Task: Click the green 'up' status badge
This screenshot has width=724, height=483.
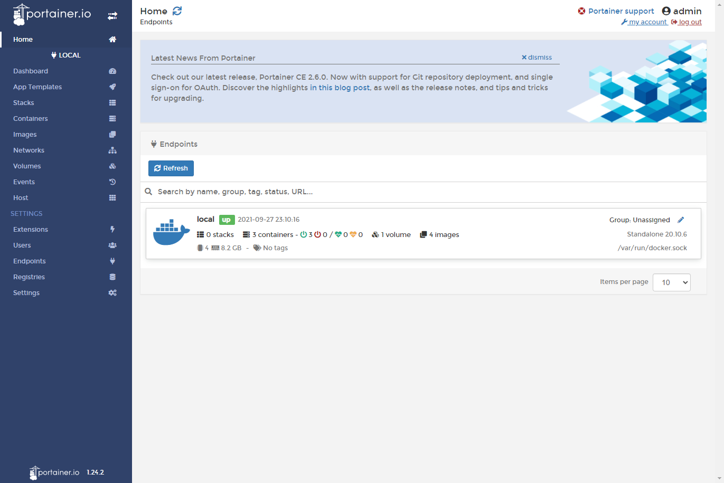Action: 227,220
